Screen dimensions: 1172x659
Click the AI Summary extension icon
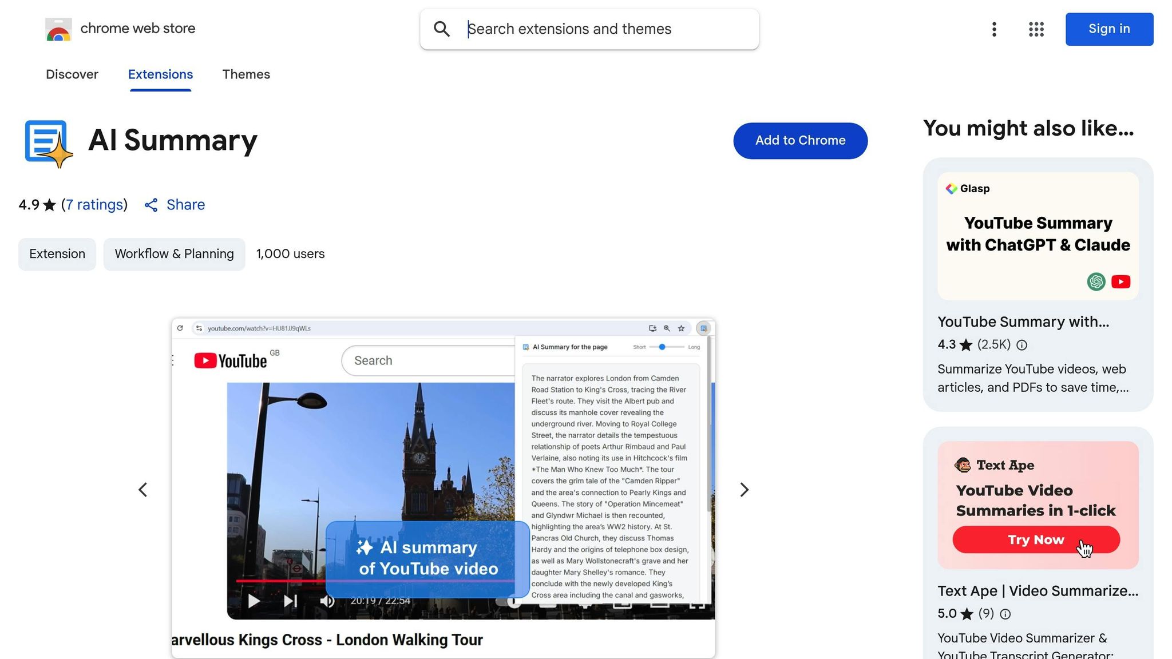coord(49,143)
